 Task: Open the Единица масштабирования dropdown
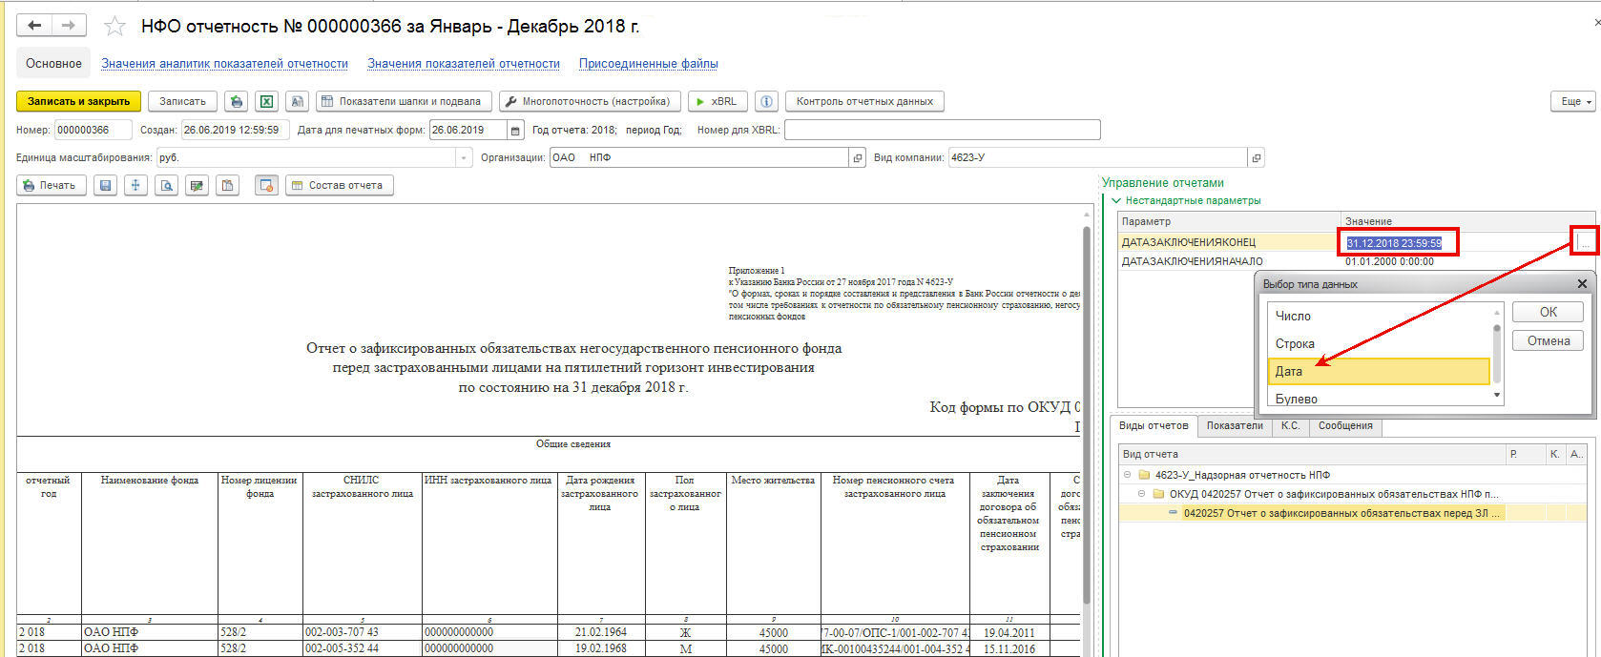pos(464,158)
